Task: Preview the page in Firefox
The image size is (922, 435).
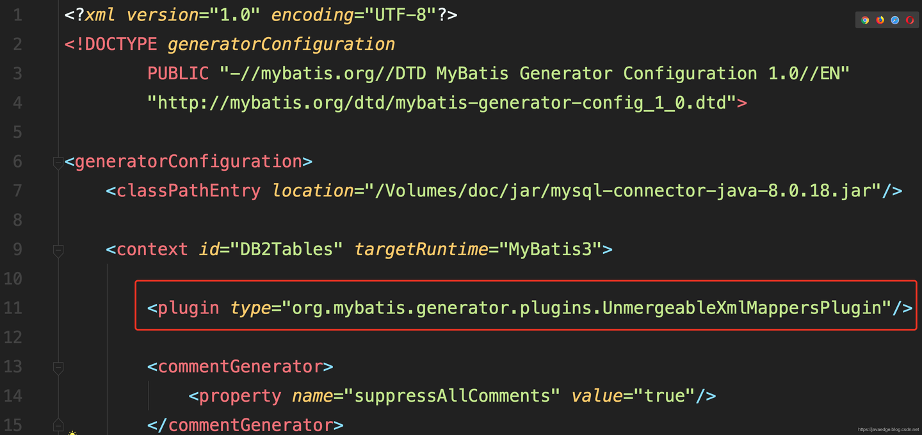Action: pos(880,20)
